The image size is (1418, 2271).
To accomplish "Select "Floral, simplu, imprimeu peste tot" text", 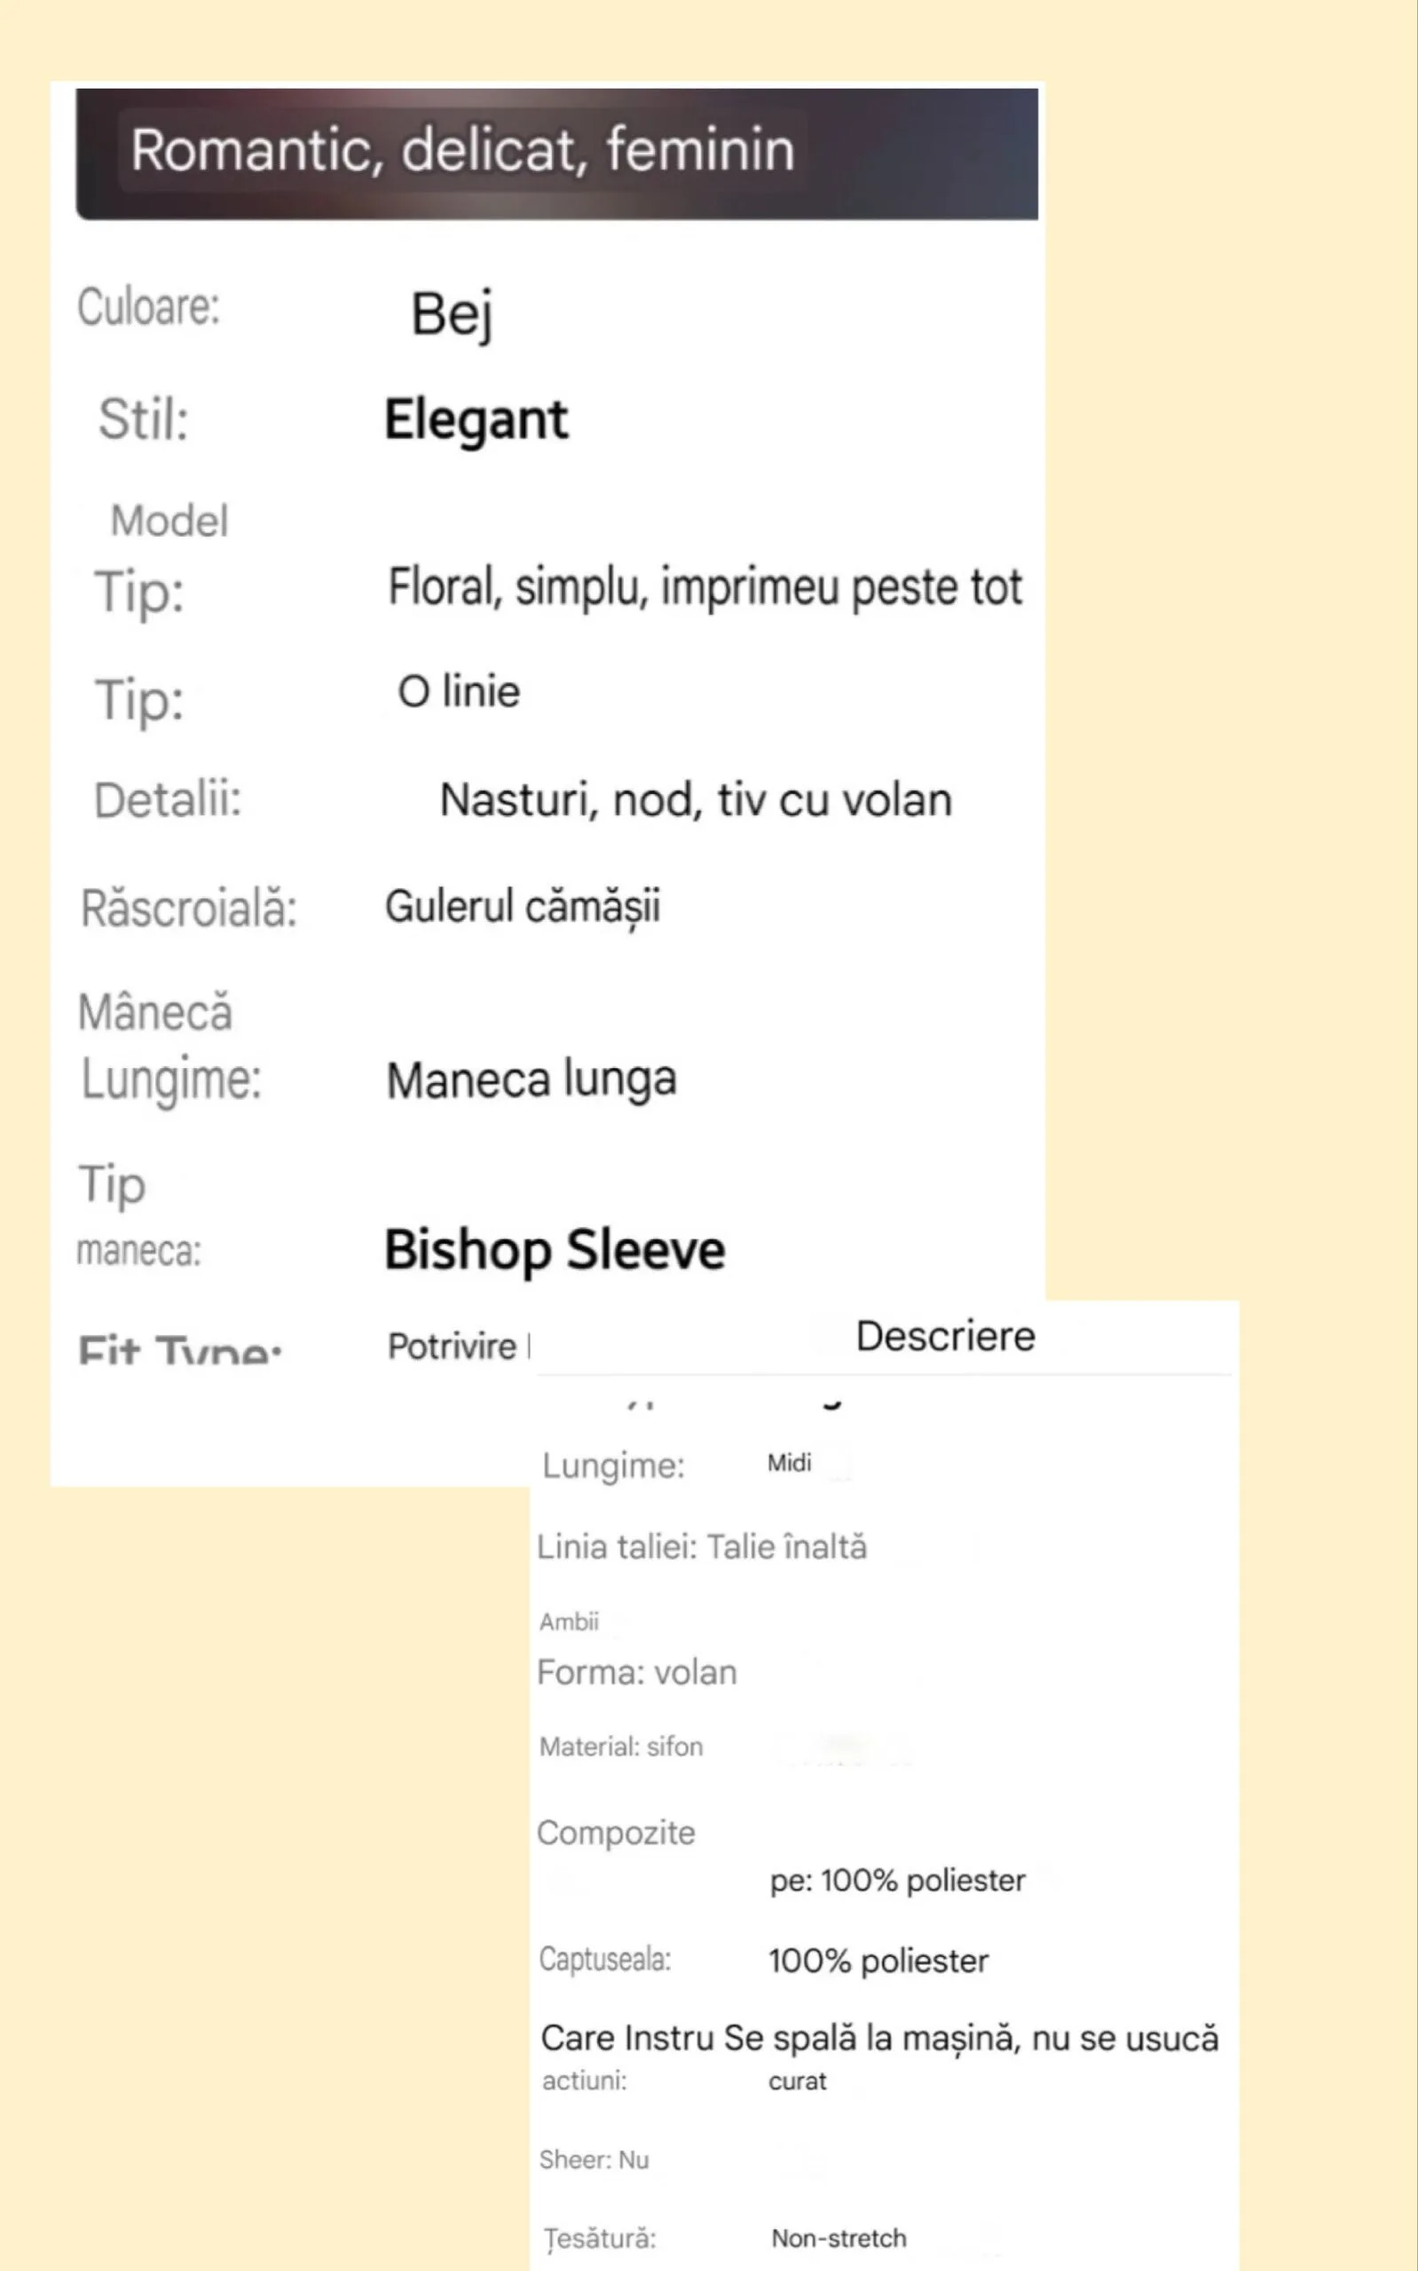I will coord(705,589).
